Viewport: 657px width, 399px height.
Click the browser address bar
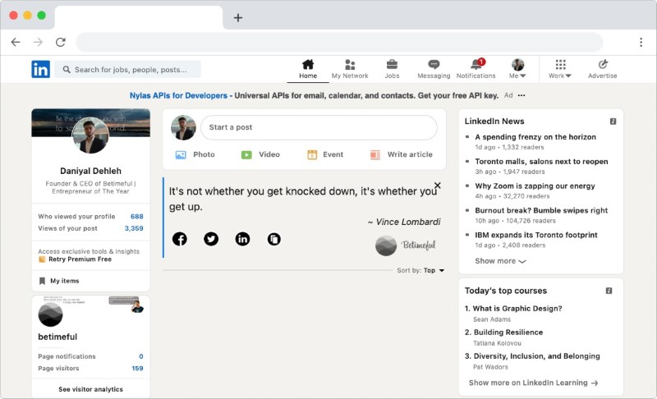(x=339, y=42)
